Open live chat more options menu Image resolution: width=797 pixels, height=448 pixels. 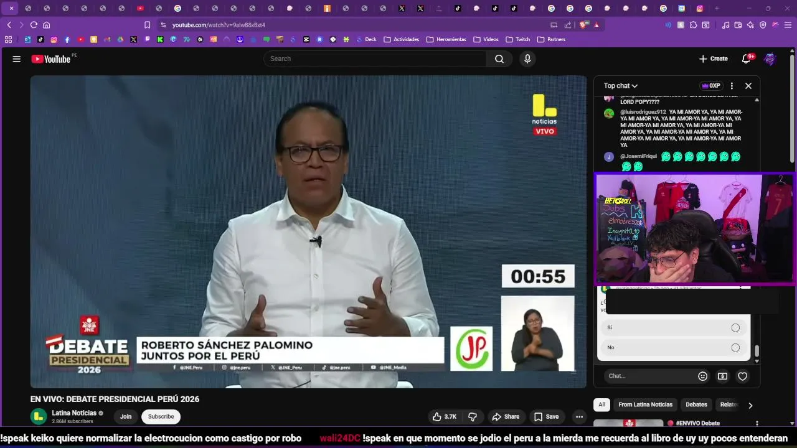pos(732,86)
